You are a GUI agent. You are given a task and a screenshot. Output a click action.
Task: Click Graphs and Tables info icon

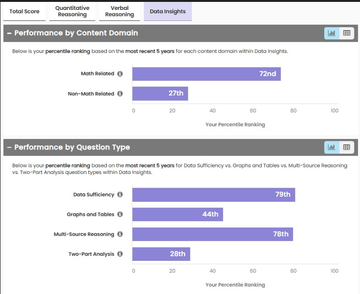pos(120,215)
